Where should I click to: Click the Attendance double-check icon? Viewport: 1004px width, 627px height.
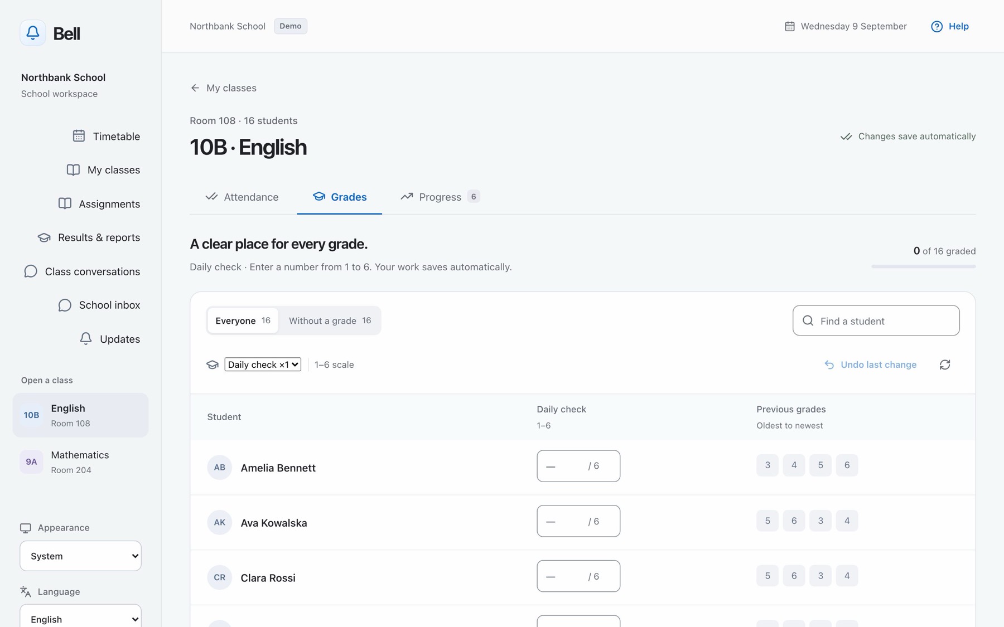[211, 197]
